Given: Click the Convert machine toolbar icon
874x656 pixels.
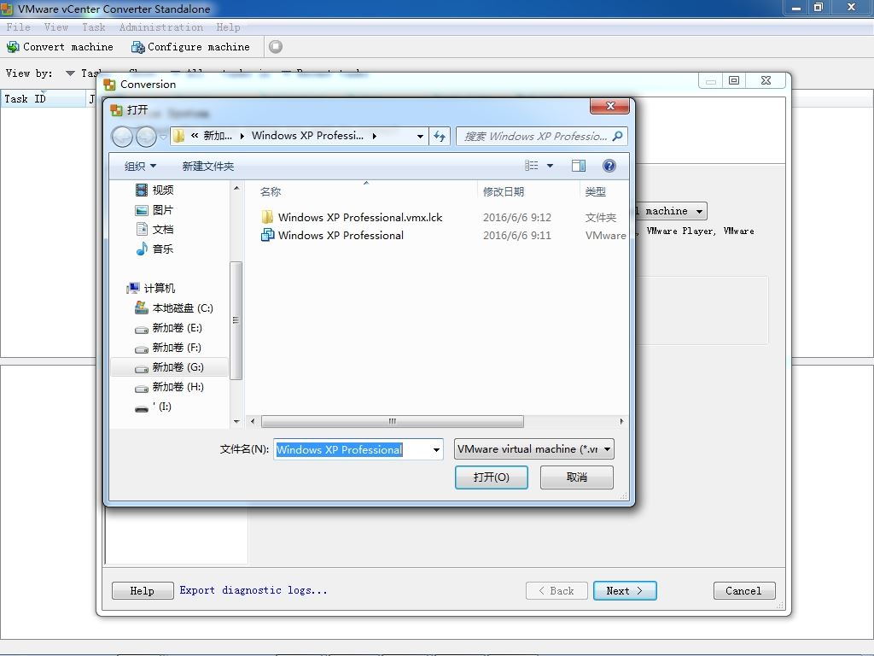Looking at the screenshot, I should point(12,47).
